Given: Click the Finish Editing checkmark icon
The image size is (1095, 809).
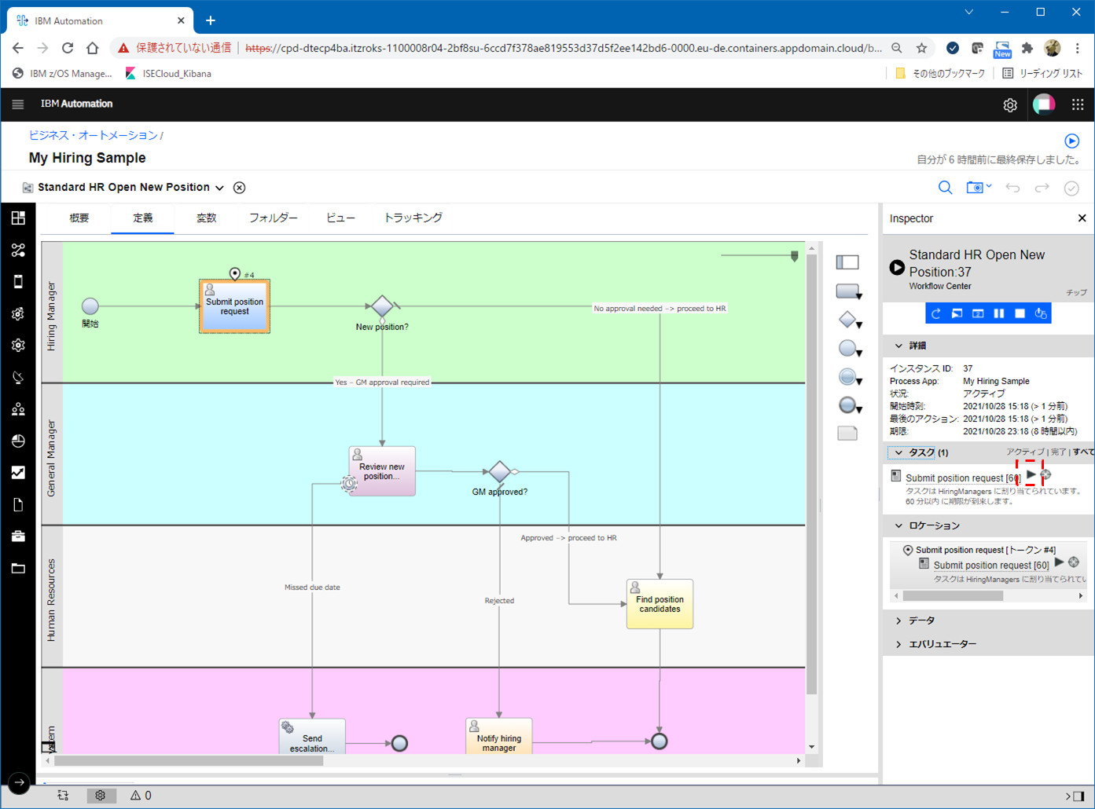Looking at the screenshot, I should pos(1071,188).
